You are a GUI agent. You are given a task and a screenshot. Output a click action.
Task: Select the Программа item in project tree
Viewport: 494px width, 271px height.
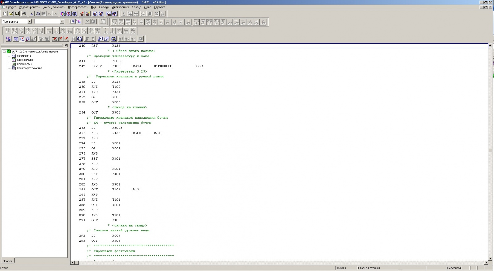24,56
